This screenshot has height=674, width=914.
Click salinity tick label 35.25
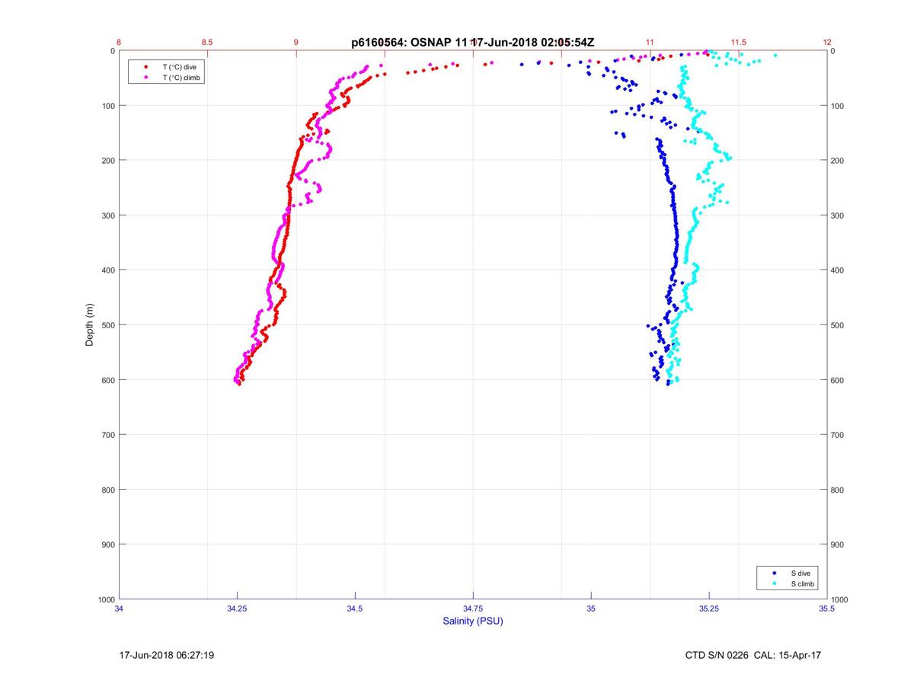(709, 609)
